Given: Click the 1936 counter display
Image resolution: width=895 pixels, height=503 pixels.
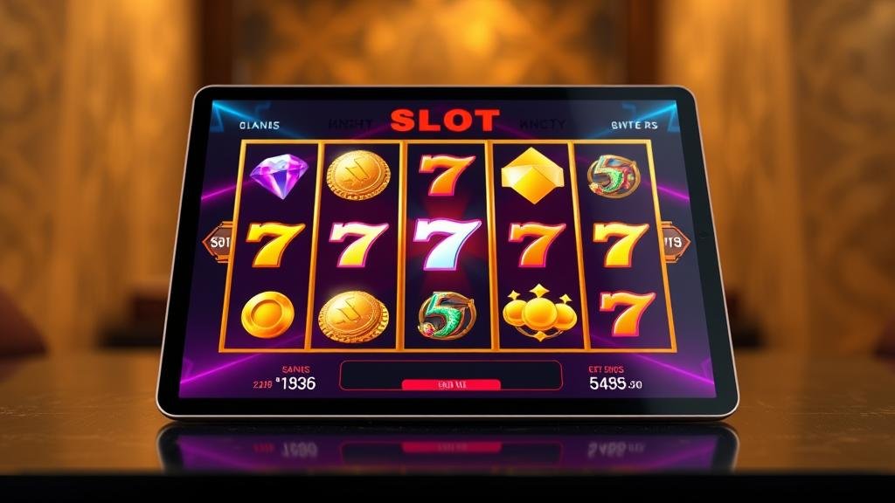Looking at the screenshot, I should pos(297,383).
